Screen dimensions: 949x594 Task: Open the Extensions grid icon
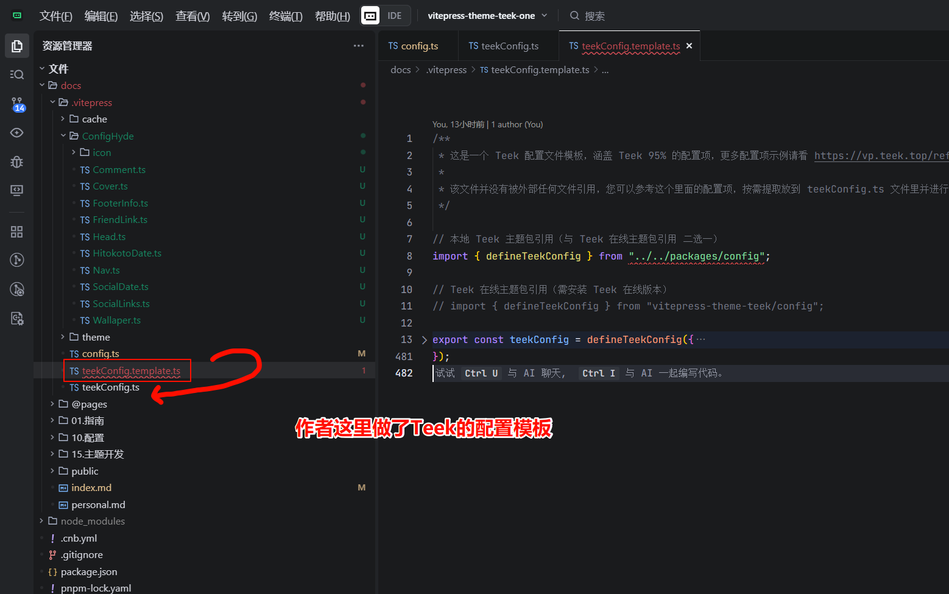[x=17, y=232]
